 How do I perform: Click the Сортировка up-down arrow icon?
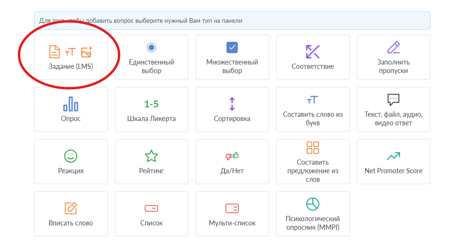[232, 104]
